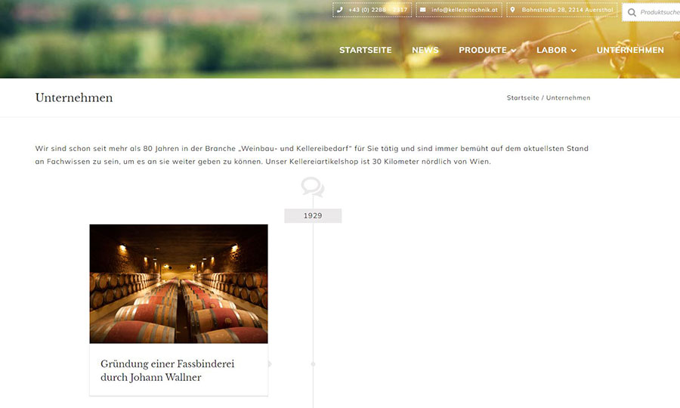Click the magnifier search icon
Screen dimensions: 680x408
(632, 13)
